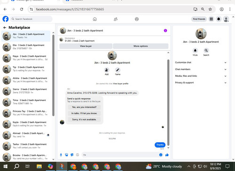Click the View buyer button
The image size is (235, 171).
click(x=86, y=46)
